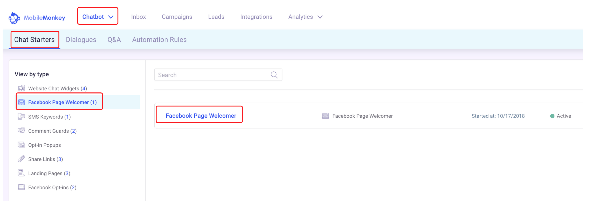Filter by Website Chat Widgets (4)
The image size is (592, 201).
point(58,88)
